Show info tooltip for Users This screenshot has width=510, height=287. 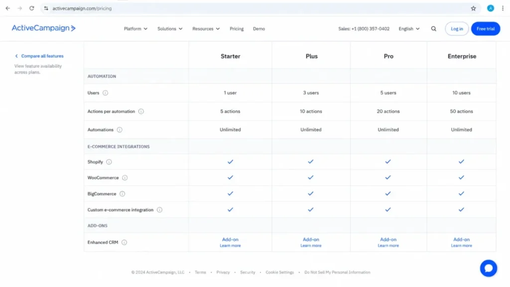[106, 93]
